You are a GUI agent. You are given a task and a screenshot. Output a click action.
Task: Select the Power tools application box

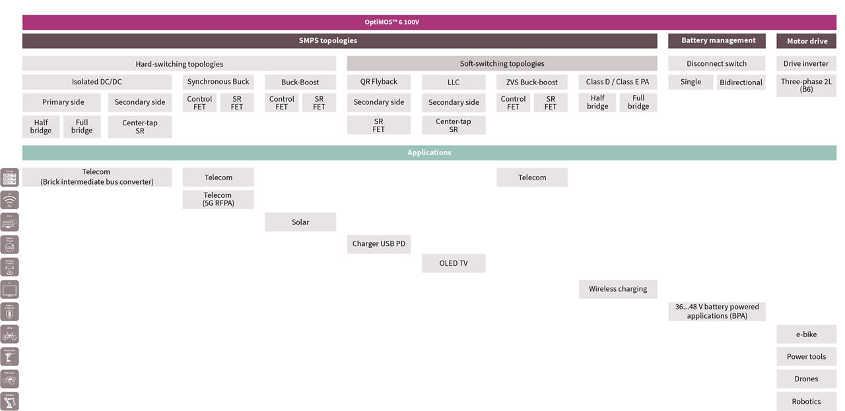(807, 357)
